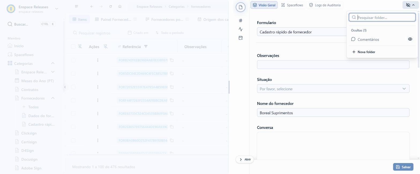
Task: Open the Fornecedores po... tab
Action: pyautogui.click(x=167, y=19)
